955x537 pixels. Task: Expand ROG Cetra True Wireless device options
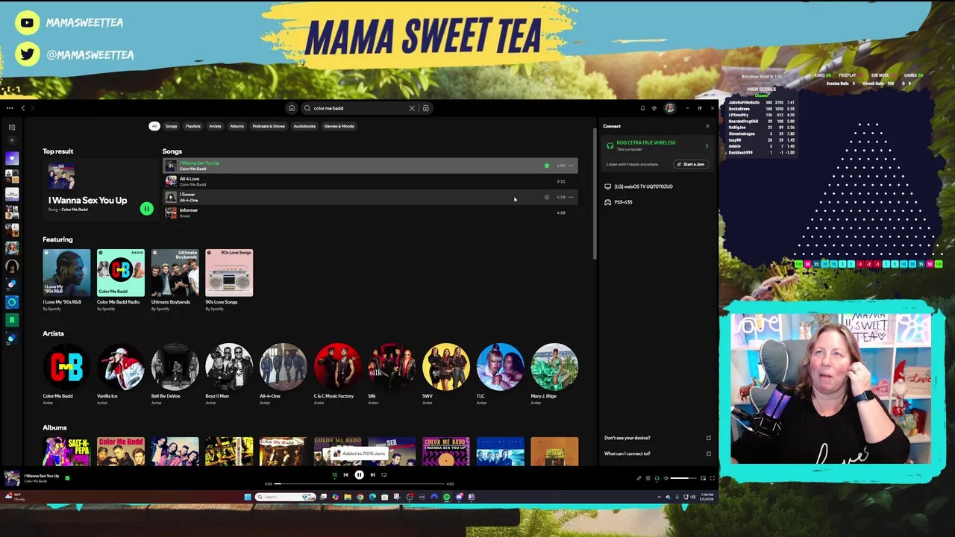point(707,145)
